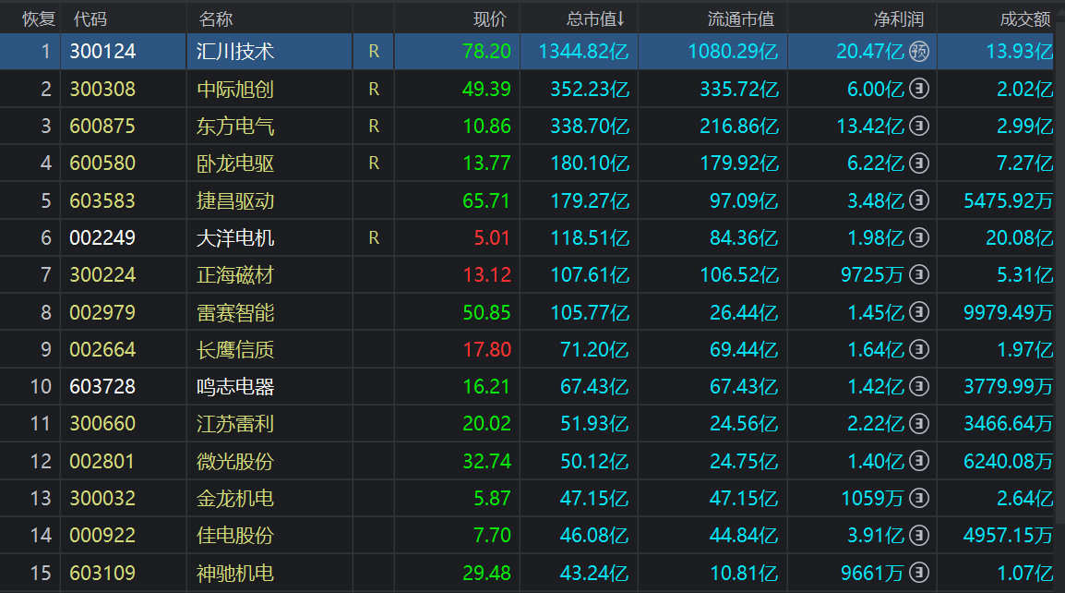Sort the table by 现价 column header
This screenshot has width=1065, height=593.
click(490, 19)
